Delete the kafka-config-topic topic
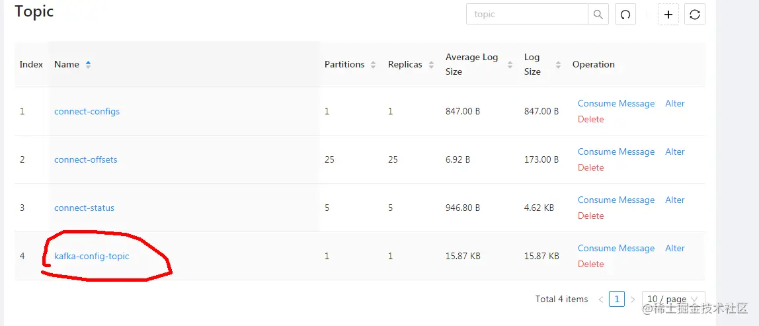The height and width of the screenshot is (326, 759). point(590,264)
